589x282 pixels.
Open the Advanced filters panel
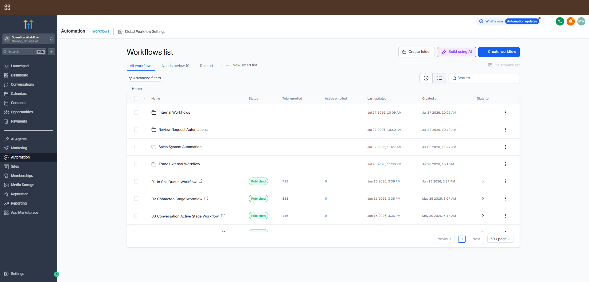[x=145, y=78]
